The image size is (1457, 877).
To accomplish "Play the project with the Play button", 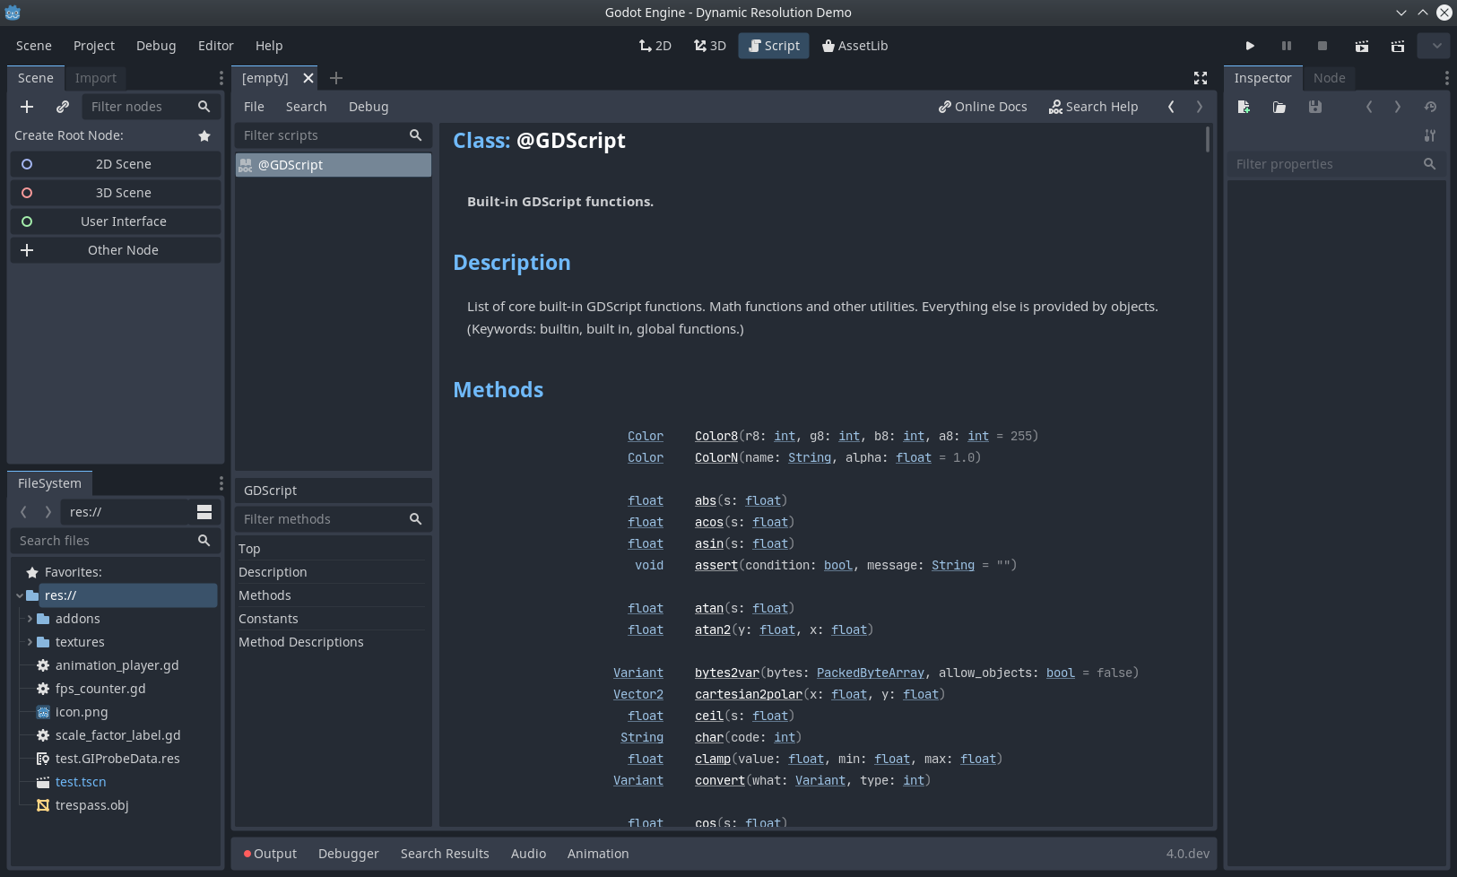I will [1250, 46].
